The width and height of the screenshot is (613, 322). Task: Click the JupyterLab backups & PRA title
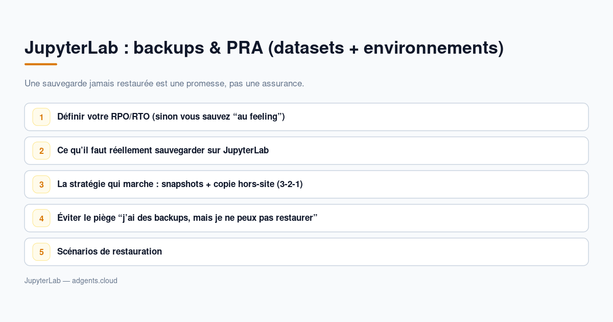pyautogui.click(x=264, y=48)
